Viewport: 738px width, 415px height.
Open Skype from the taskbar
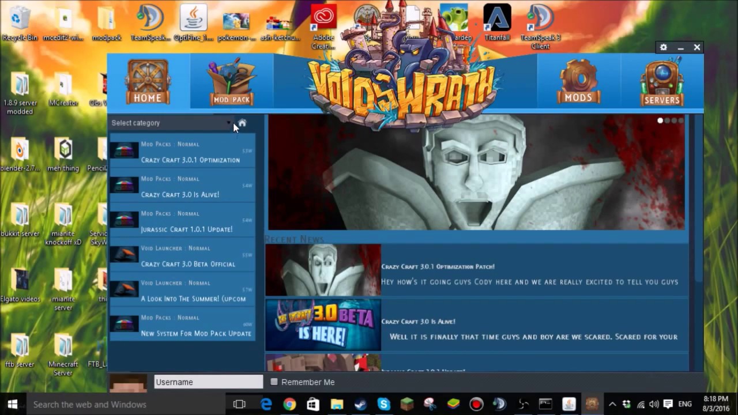(384, 404)
